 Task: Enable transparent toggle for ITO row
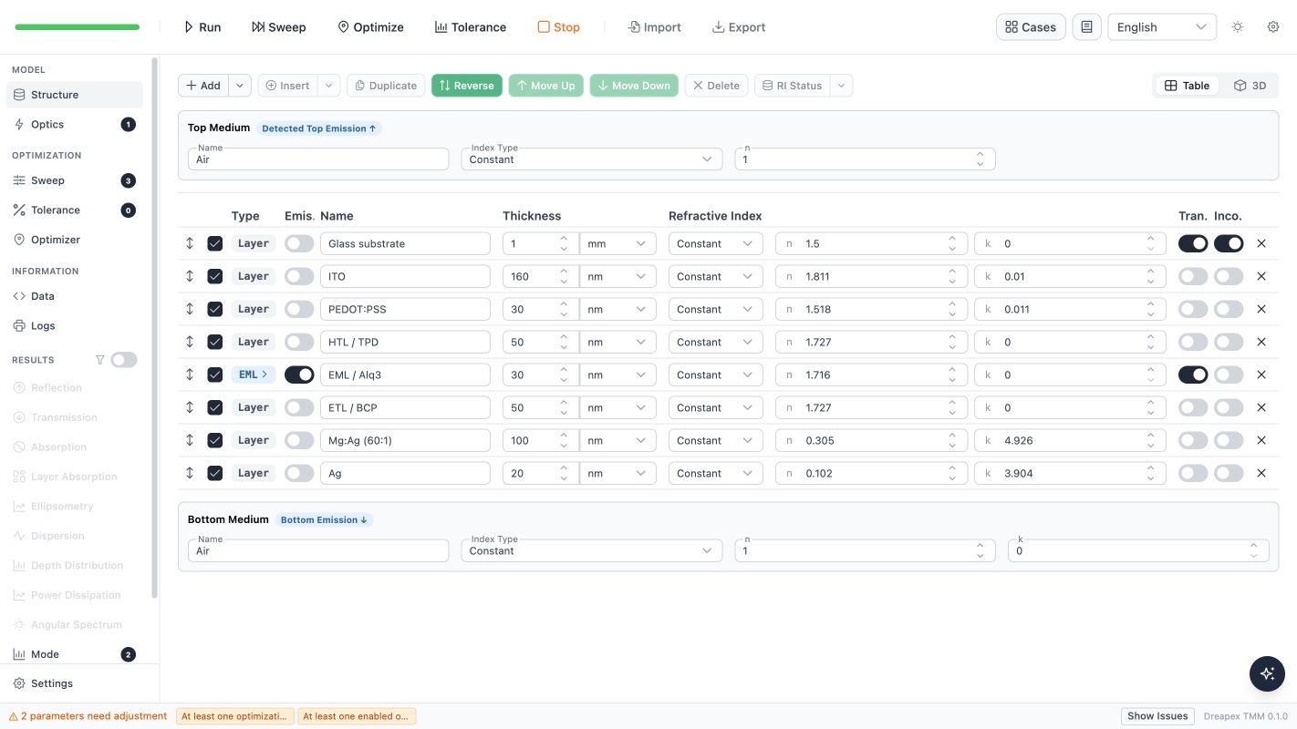(x=1193, y=276)
